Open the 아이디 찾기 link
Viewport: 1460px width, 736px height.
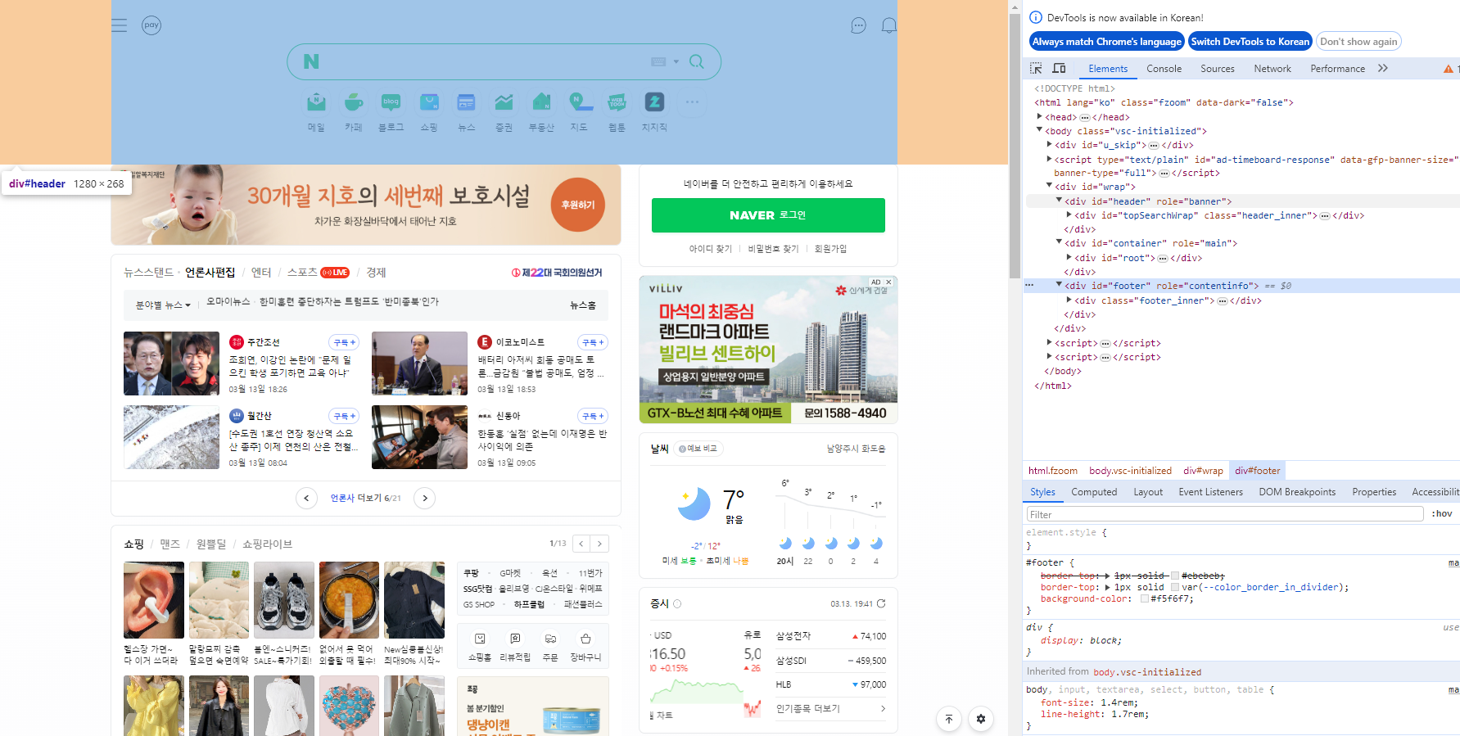(710, 249)
